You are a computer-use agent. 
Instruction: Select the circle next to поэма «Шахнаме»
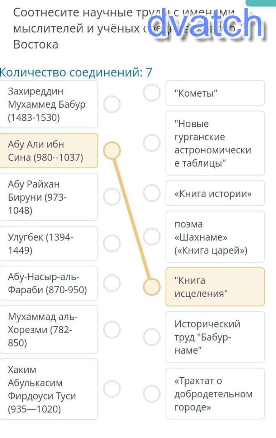click(x=151, y=236)
